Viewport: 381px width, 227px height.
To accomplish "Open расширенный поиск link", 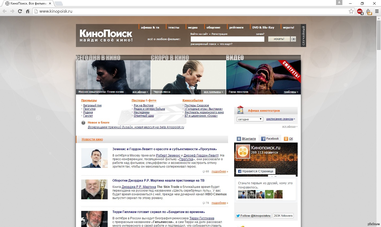I will [x=203, y=44].
